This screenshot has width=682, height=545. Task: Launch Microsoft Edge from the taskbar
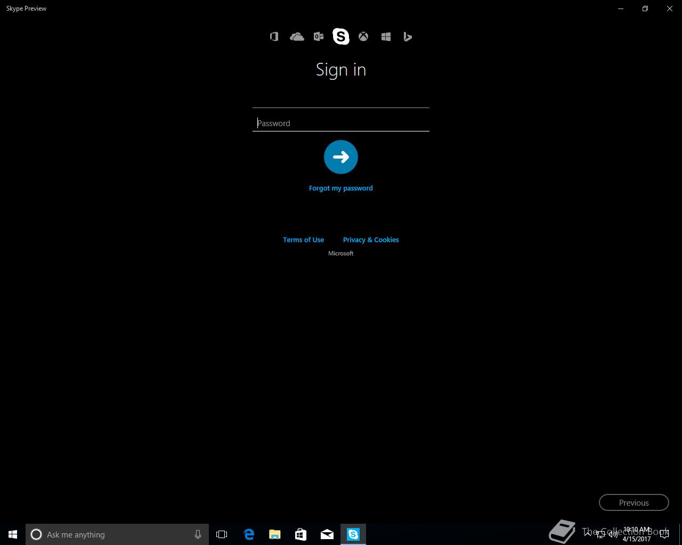tap(249, 534)
